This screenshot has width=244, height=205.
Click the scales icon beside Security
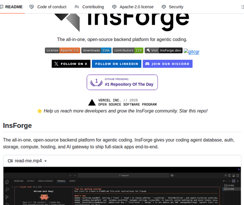(x=164, y=7)
